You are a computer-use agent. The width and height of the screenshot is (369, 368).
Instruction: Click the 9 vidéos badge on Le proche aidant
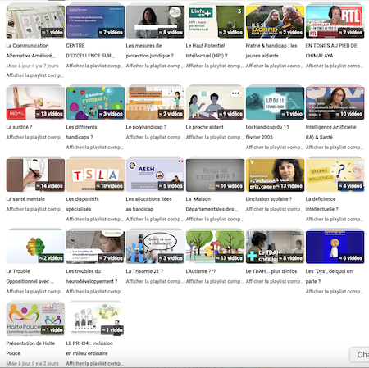230,114
